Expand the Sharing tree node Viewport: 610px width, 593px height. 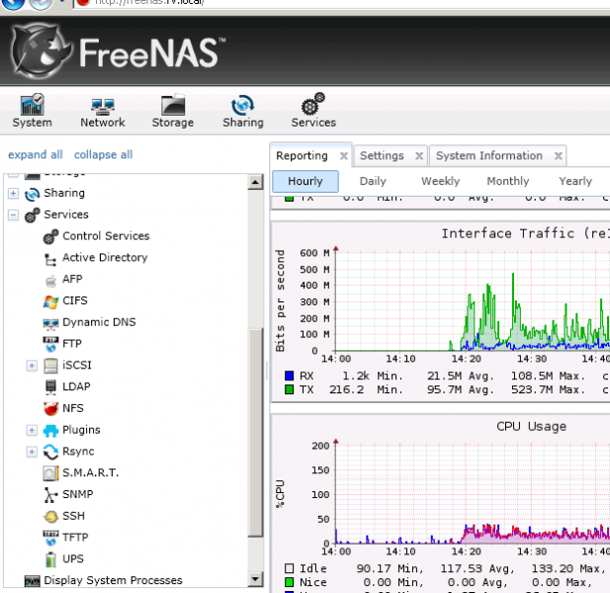click(13, 194)
